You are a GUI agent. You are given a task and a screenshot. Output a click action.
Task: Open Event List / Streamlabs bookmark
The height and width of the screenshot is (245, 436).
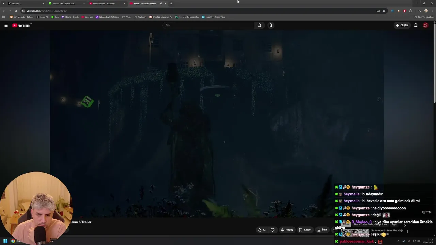(x=187, y=17)
